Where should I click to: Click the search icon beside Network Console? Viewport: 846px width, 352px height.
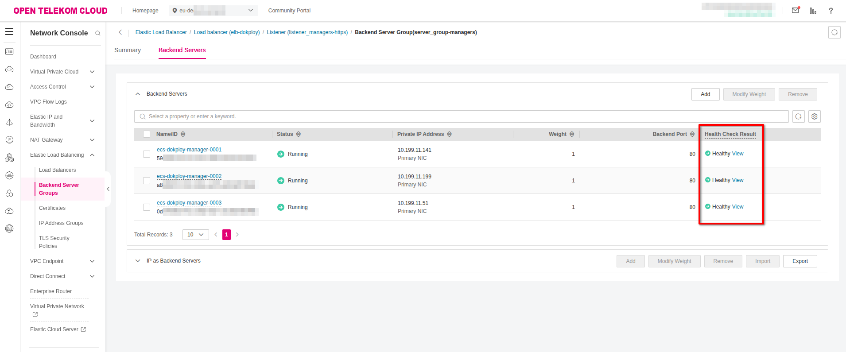98,33
